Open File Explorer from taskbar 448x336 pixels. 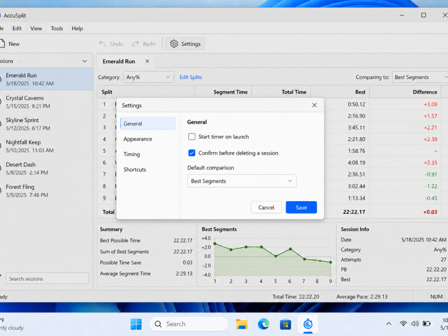(242, 324)
